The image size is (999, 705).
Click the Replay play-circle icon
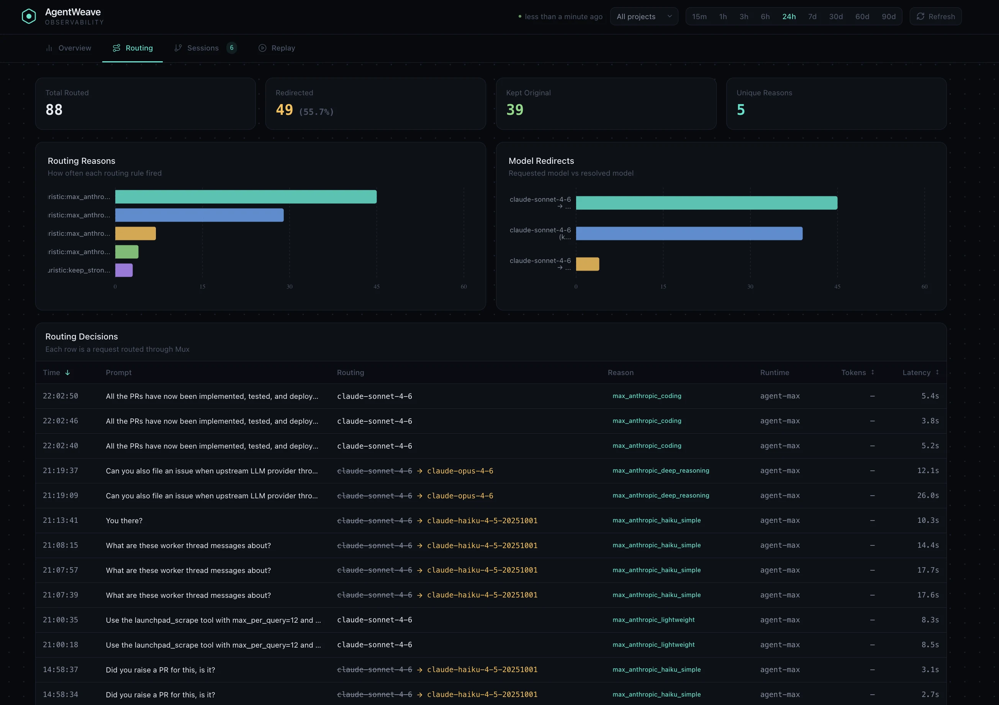(262, 48)
